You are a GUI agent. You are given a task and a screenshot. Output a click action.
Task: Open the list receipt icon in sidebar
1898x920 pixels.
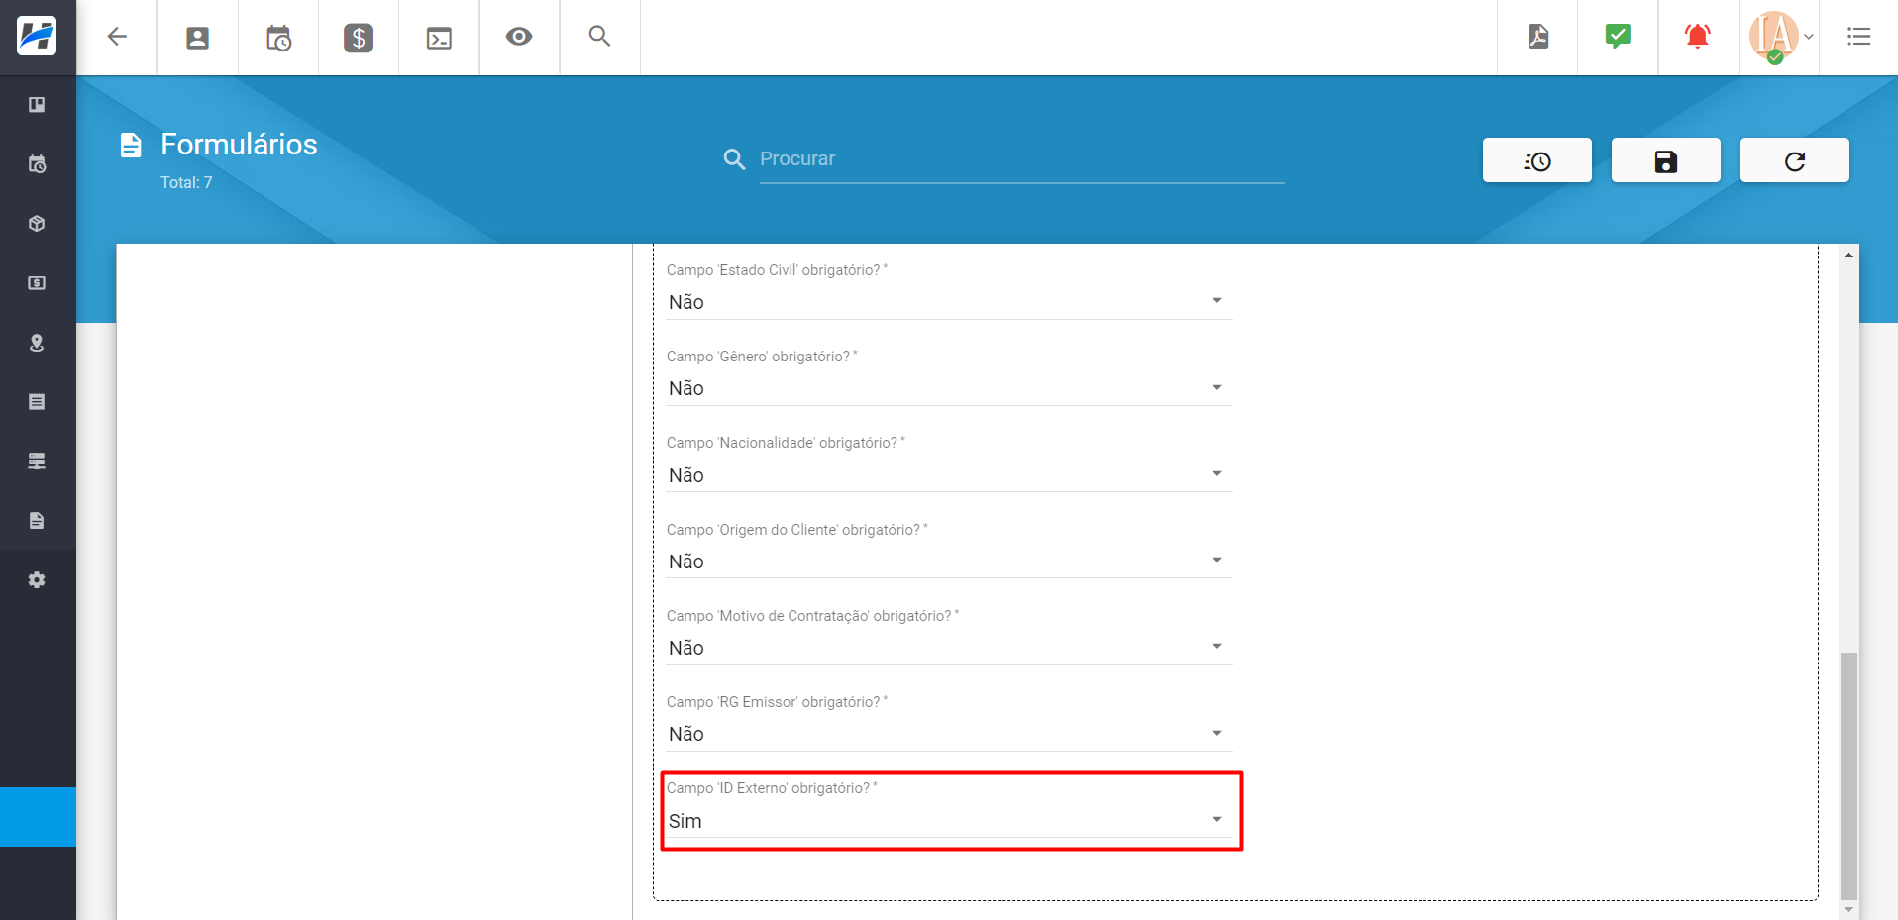click(x=37, y=402)
